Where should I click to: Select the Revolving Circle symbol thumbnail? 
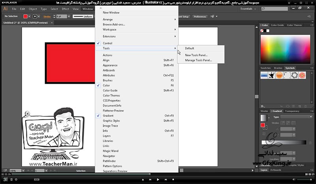pos(294,75)
